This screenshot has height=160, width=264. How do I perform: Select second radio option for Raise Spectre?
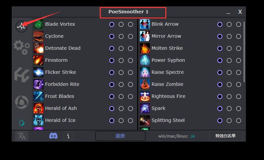pos(229,72)
